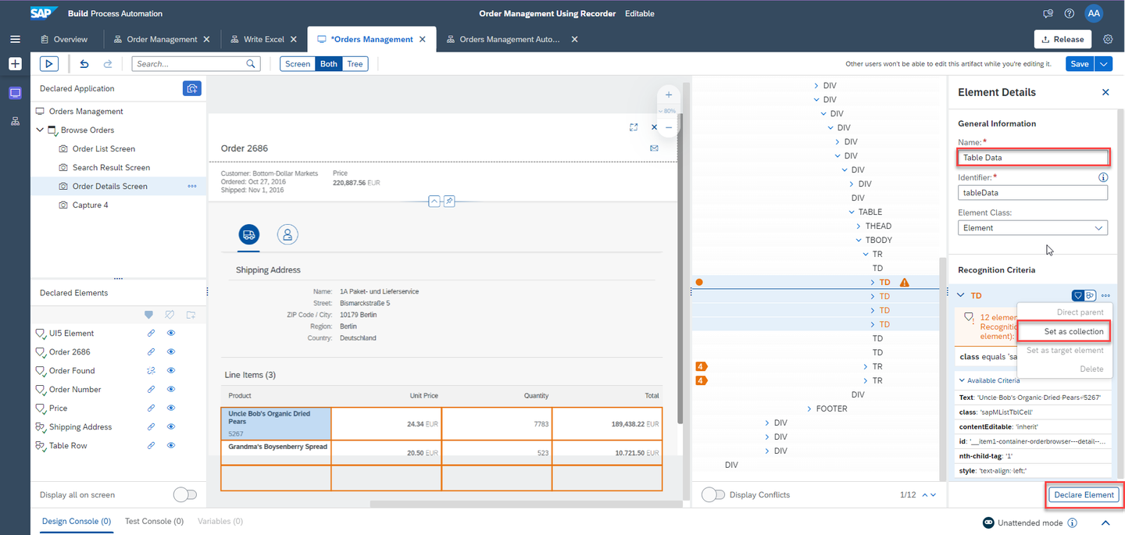The height and width of the screenshot is (535, 1125).
Task: Open the Element Class dropdown
Action: pyautogui.click(x=1033, y=228)
